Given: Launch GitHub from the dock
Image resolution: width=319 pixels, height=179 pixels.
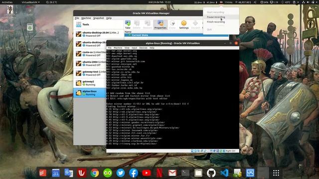Looking at the screenshot, I should point(211,173).
